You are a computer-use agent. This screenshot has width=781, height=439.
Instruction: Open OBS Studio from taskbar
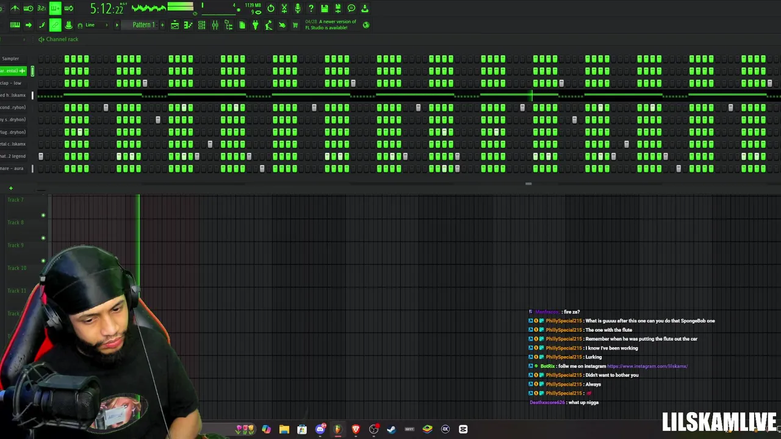pyautogui.click(x=373, y=429)
